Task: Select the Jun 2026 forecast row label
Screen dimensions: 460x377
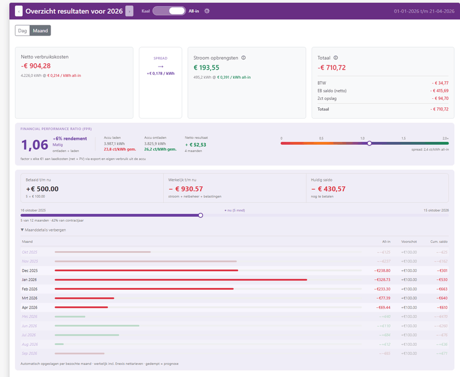Action: (x=29, y=326)
